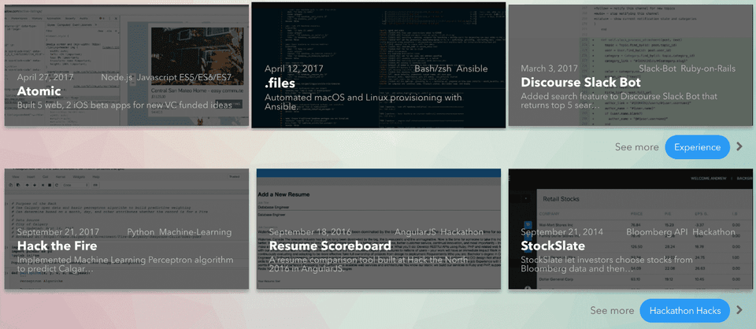Screen dimensions: 756x329
Task: Select the Ansible tag on .files
Action: pos(472,69)
